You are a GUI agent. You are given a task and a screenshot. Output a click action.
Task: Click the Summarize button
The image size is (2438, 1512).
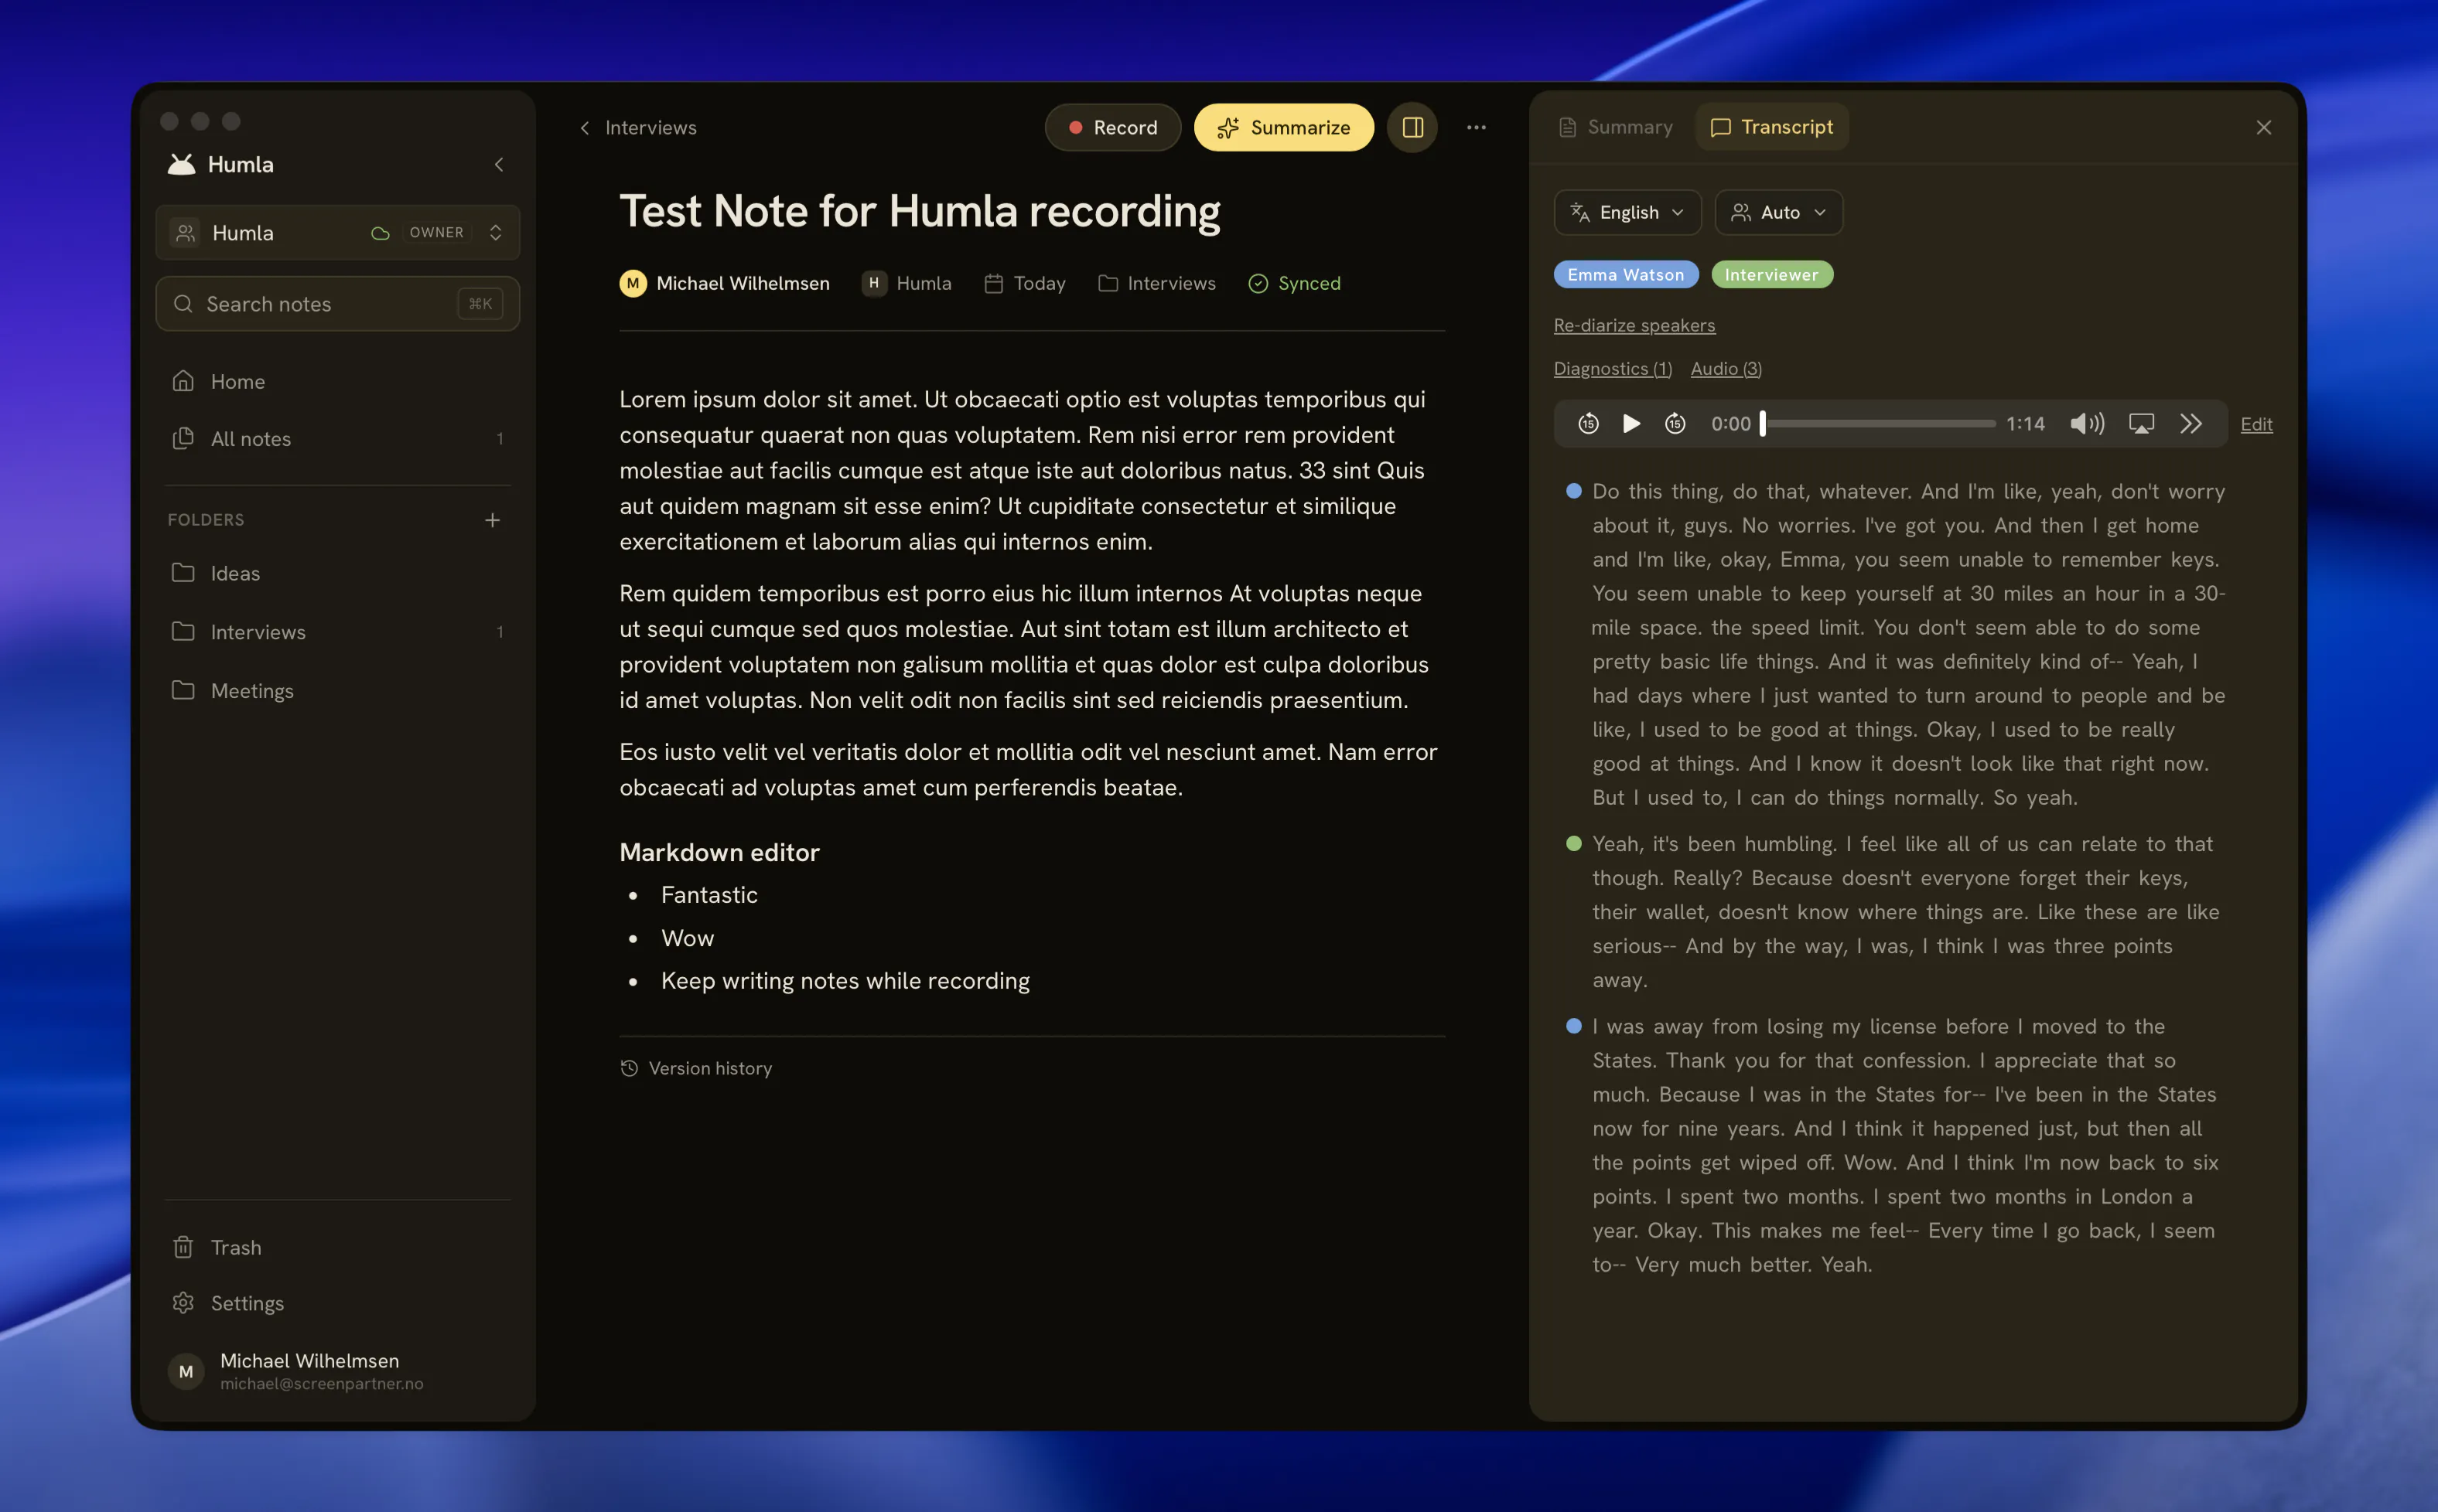[1283, 127]
